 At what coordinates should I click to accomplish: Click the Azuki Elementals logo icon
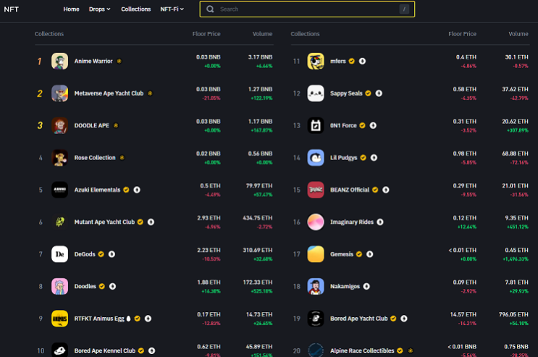point(59,190)
